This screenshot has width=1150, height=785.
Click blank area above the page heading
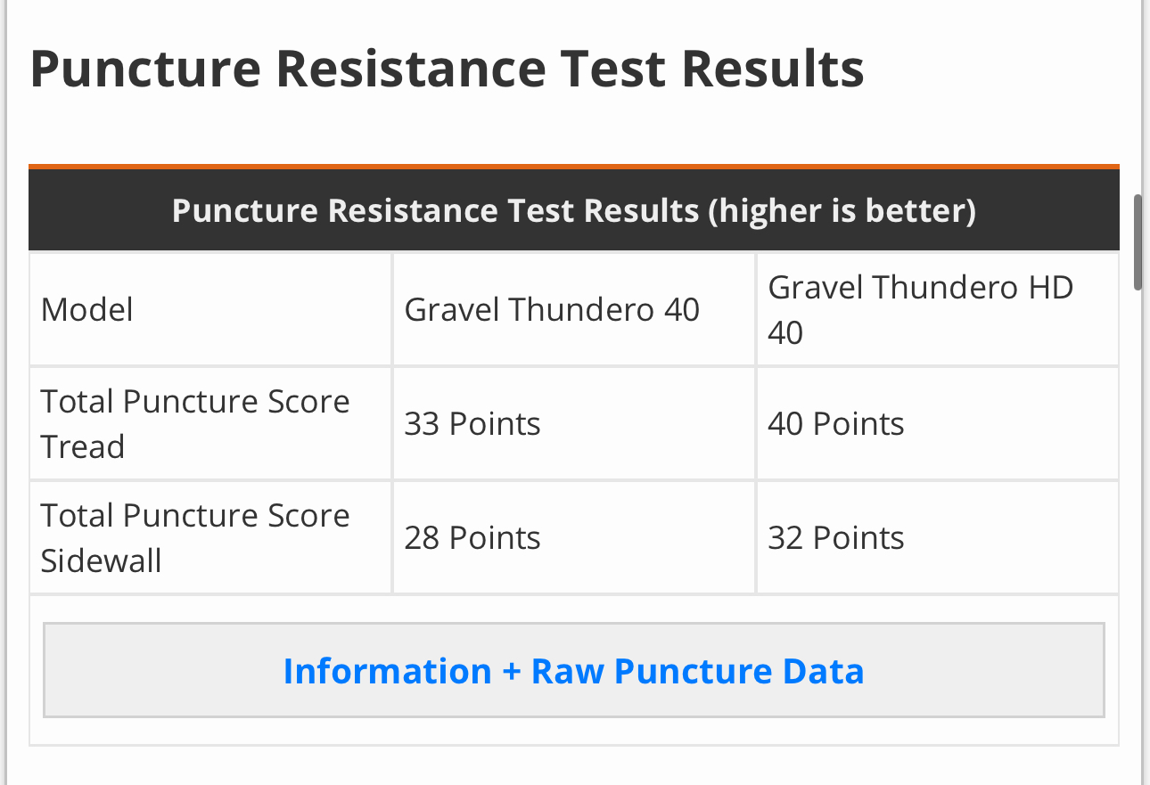(573, 16)
